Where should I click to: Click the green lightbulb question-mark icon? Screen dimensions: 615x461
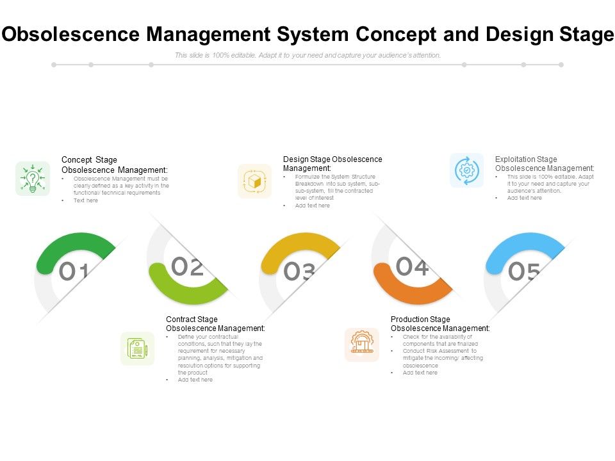33,179
